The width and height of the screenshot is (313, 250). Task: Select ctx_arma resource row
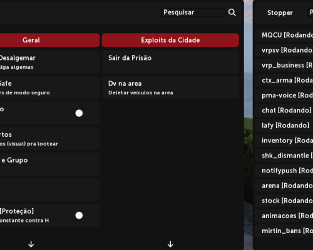tap(284, 80)
